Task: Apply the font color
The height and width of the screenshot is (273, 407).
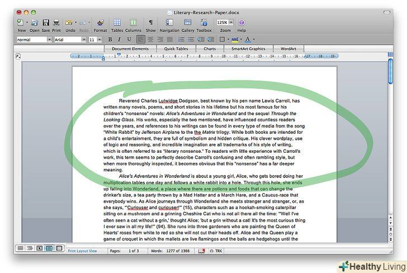Action: click(248, 40)
